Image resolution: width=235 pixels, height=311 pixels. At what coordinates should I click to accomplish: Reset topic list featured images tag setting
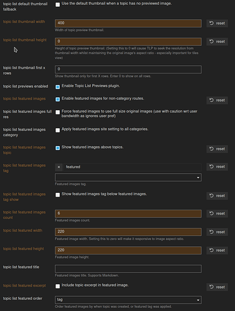tap(217, 167)
